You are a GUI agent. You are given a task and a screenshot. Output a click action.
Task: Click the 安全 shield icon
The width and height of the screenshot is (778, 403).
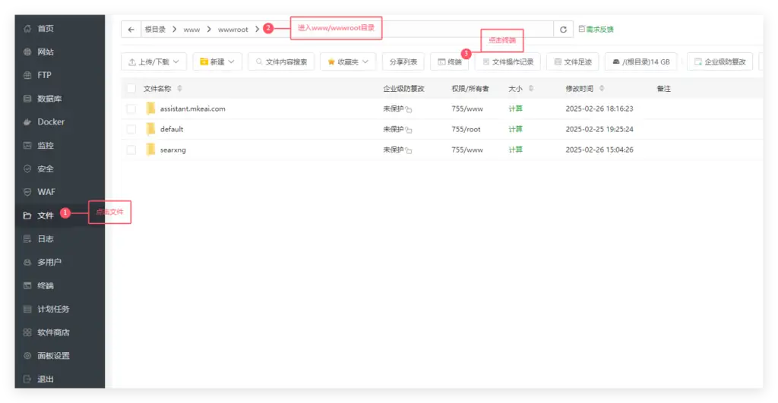pyautogui.click(x=27, y=168)
